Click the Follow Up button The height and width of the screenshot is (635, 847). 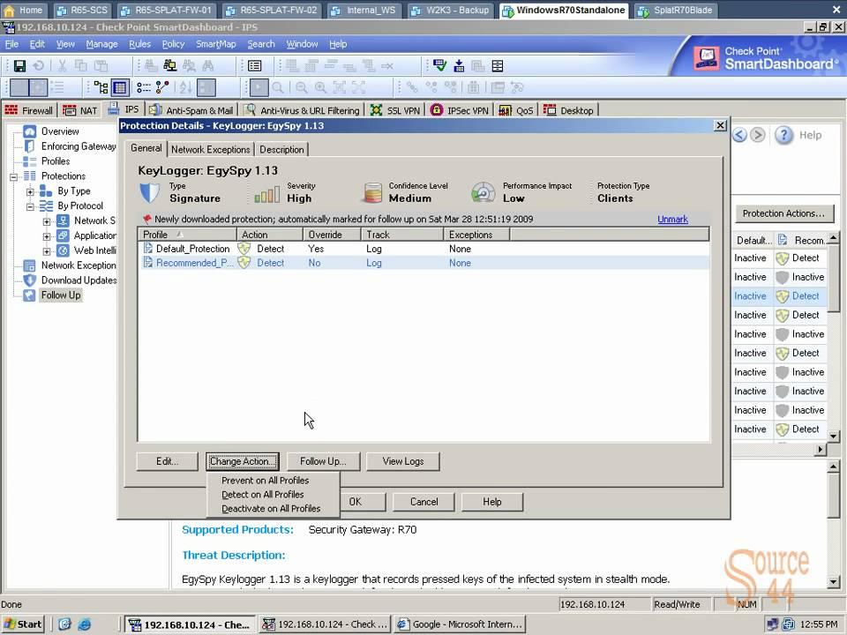tap(323, 461)
